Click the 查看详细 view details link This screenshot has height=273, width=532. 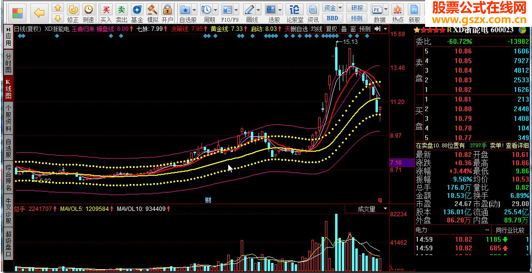point(518,145)
